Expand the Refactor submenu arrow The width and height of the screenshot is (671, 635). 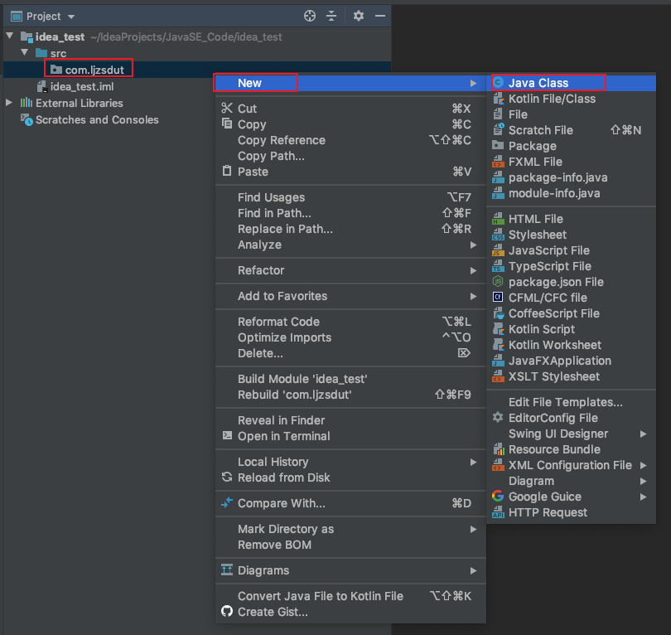click(x=473, y=270)
